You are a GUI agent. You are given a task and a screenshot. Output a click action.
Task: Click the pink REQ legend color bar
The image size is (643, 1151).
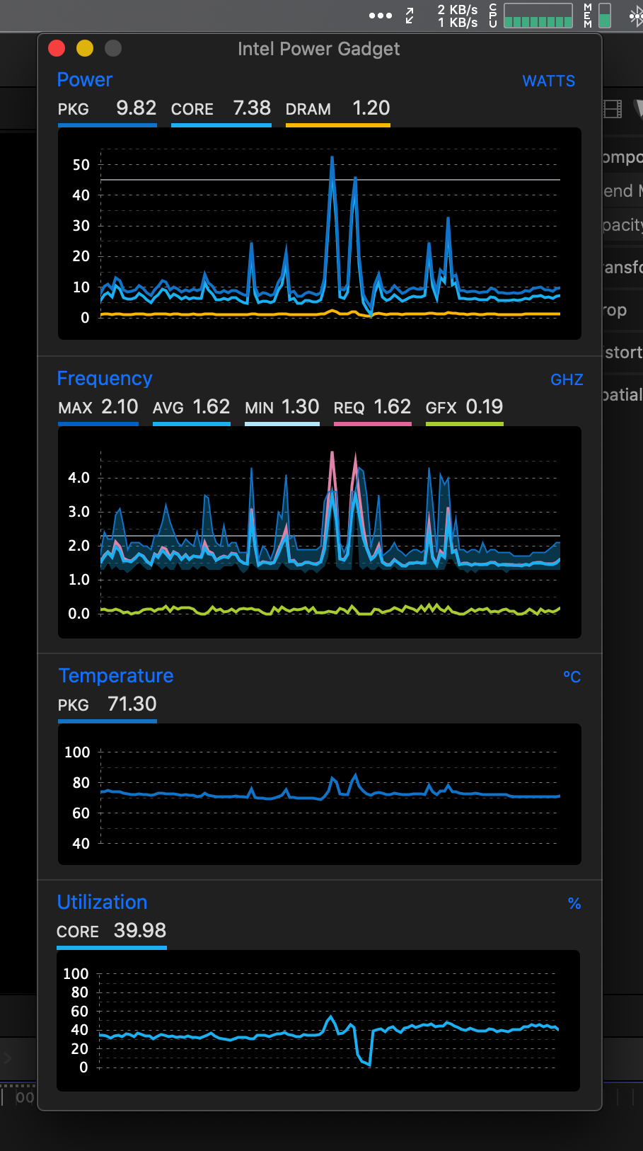tap(373, 424)
